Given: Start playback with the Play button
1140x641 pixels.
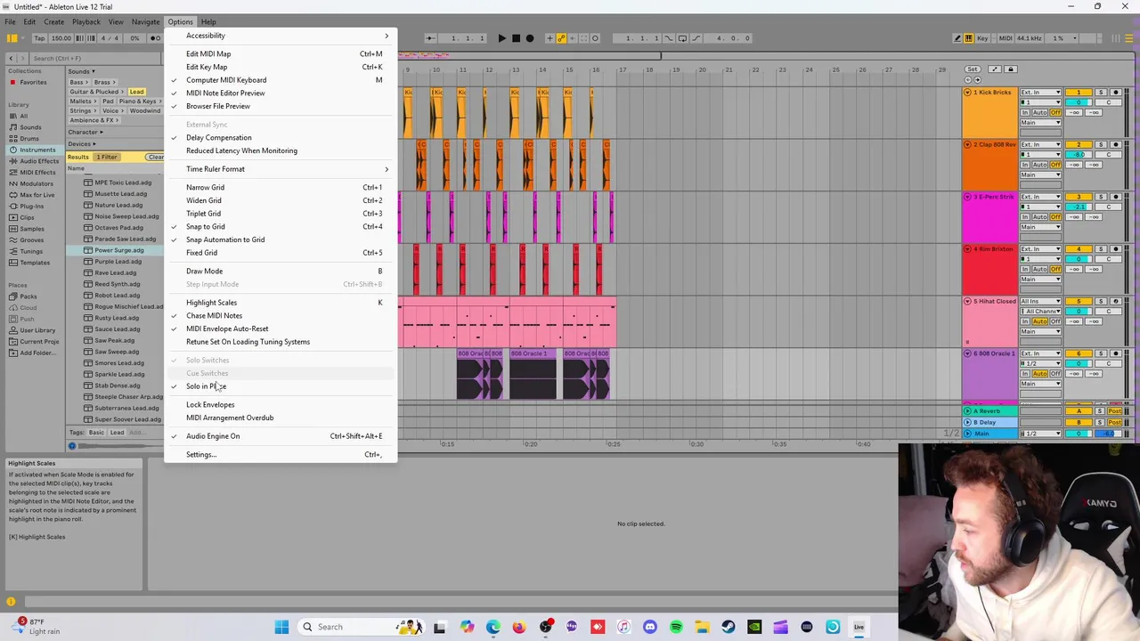Looking at the screenshot, I should coord(501,38).
